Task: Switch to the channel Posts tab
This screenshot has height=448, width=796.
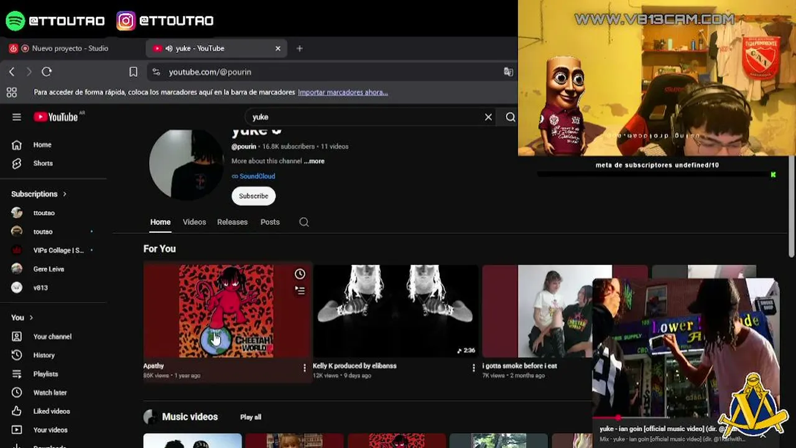Action: pyautogui.click(x=270, y=222)
